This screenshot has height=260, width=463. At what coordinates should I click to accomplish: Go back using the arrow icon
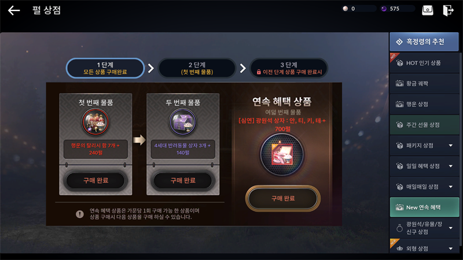[x=14, y=10]
